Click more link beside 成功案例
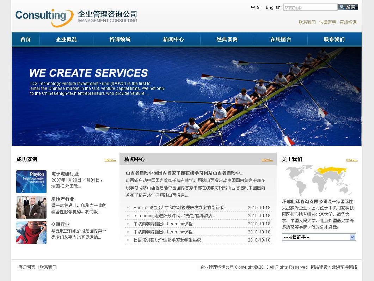Viewport: 374px width, 281px height. 110,160
